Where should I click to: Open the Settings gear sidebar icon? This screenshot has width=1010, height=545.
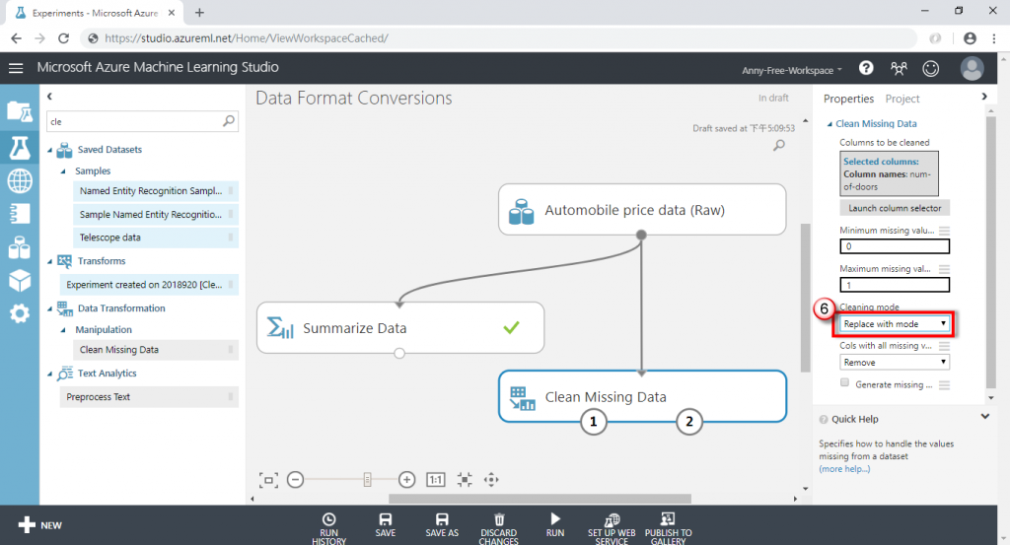click(x=20, y=313)
